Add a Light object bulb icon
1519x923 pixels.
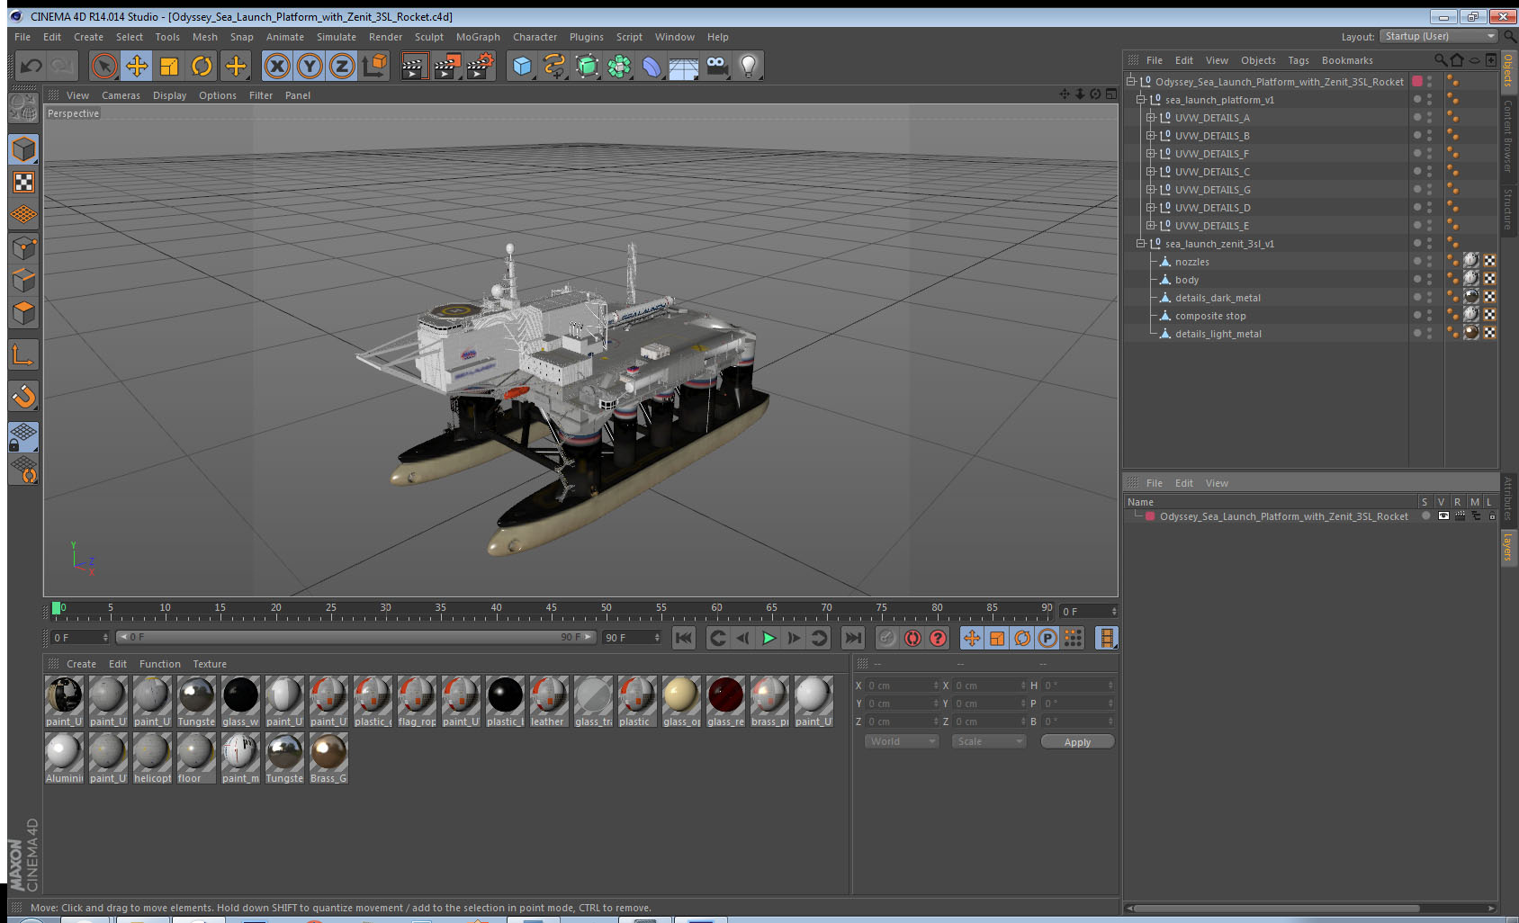point(749,66)
